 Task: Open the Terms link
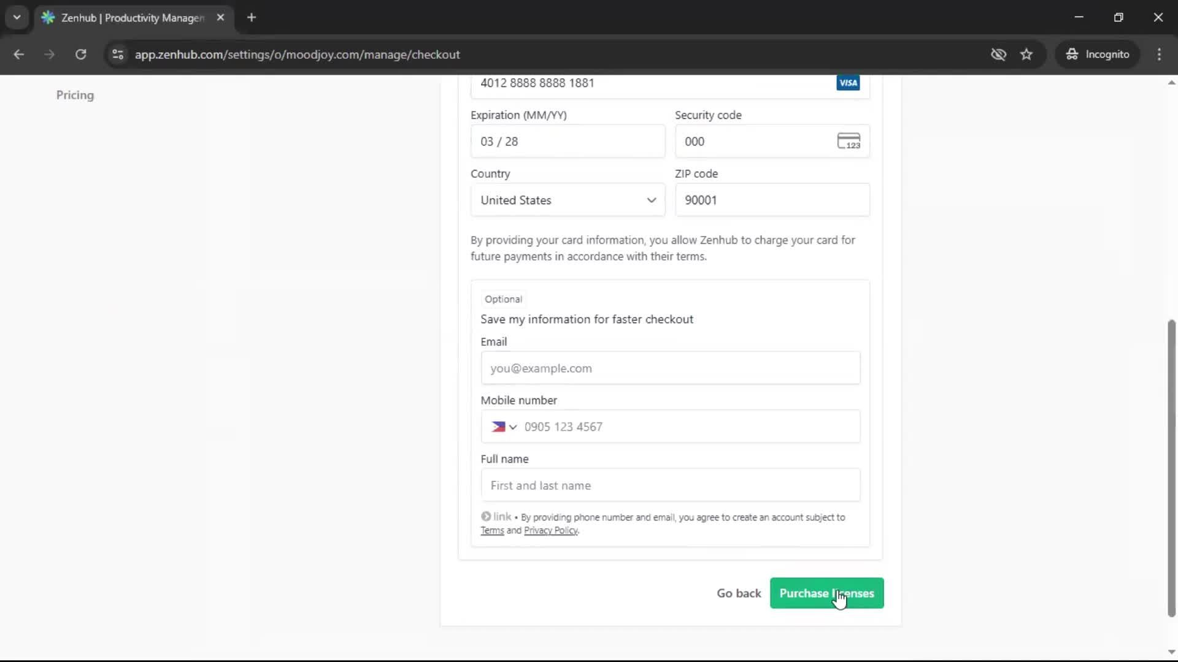coord(493,530)
